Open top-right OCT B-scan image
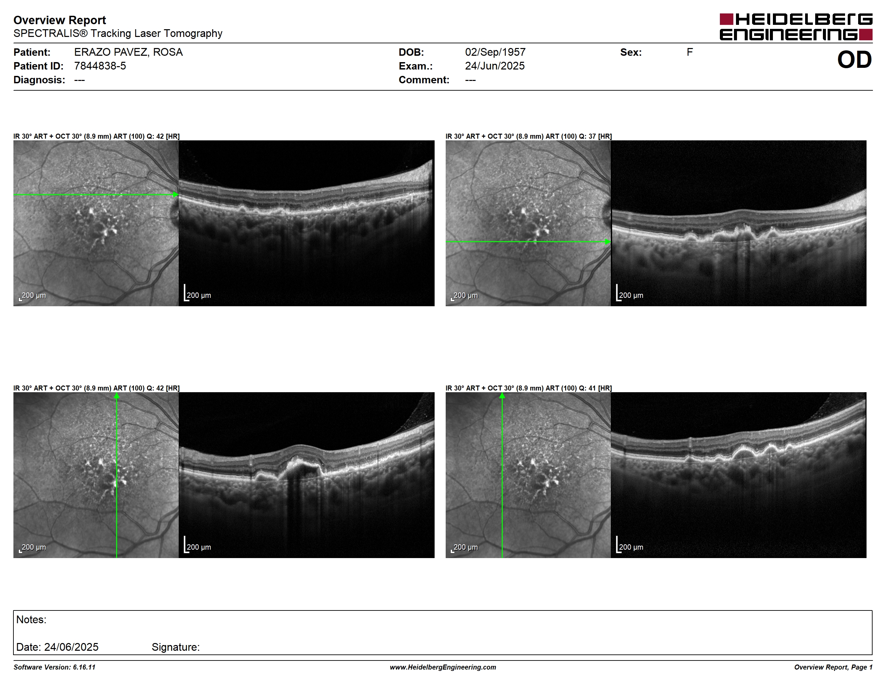 [x=738, y=223]
